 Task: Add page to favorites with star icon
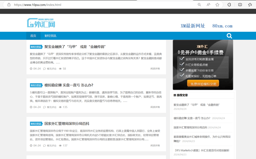click(217, 5)
